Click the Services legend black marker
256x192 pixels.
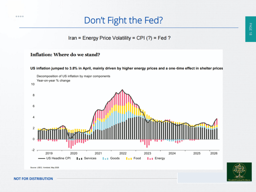(79, 158)
